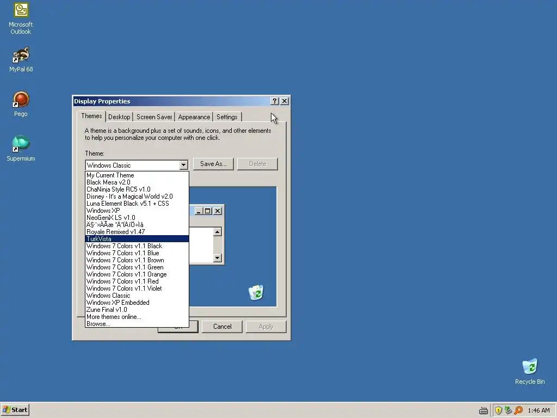Choose the Windows XP theme
The height and width of the screenshot is (418, 557).
tap(137, 211)
